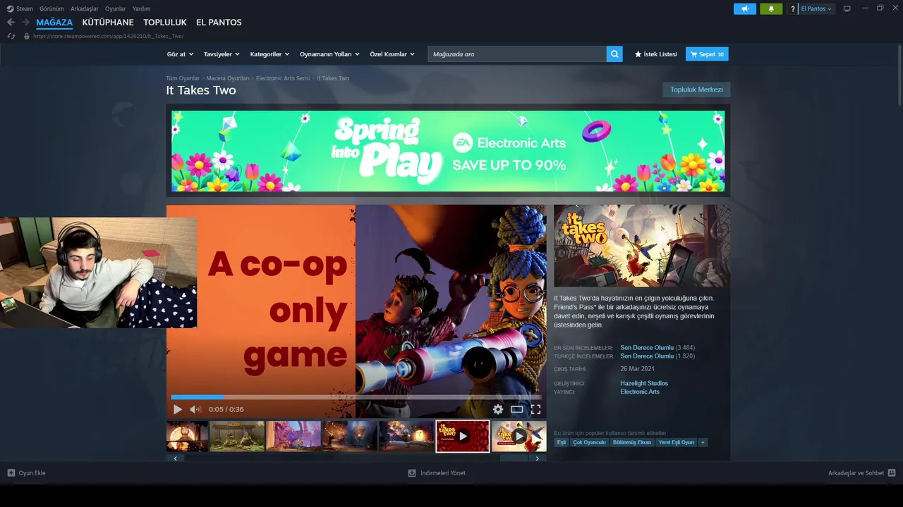Open İstek Listesi wishlist

coord(655,54)
